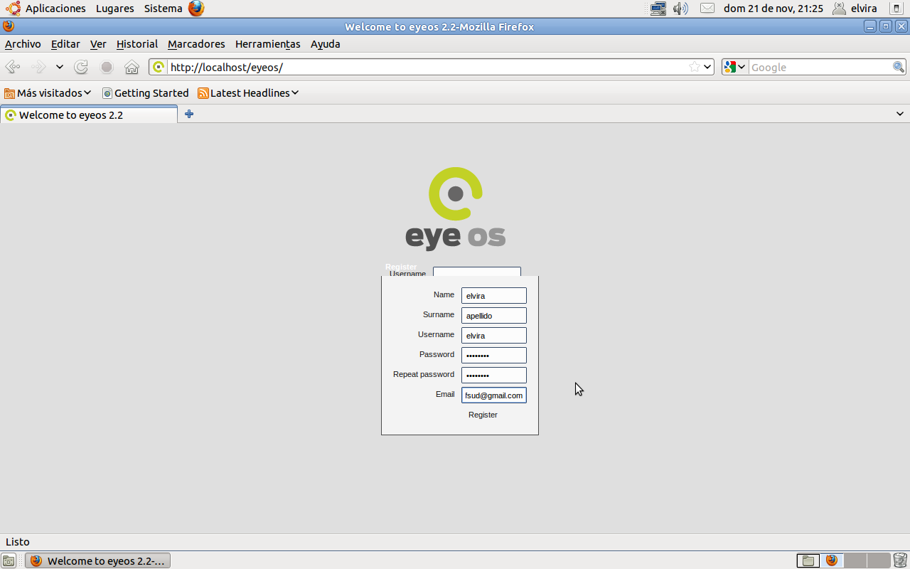Open the Sistema menu
The image size is (910, 569).
coord(164,9)
